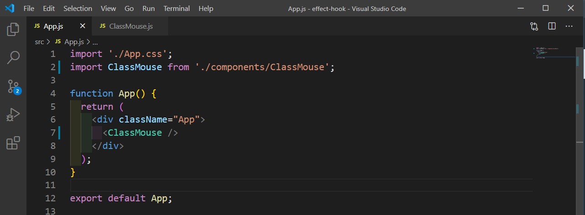
Task: Maximize the VS Code window
Action: coord(546,8)
